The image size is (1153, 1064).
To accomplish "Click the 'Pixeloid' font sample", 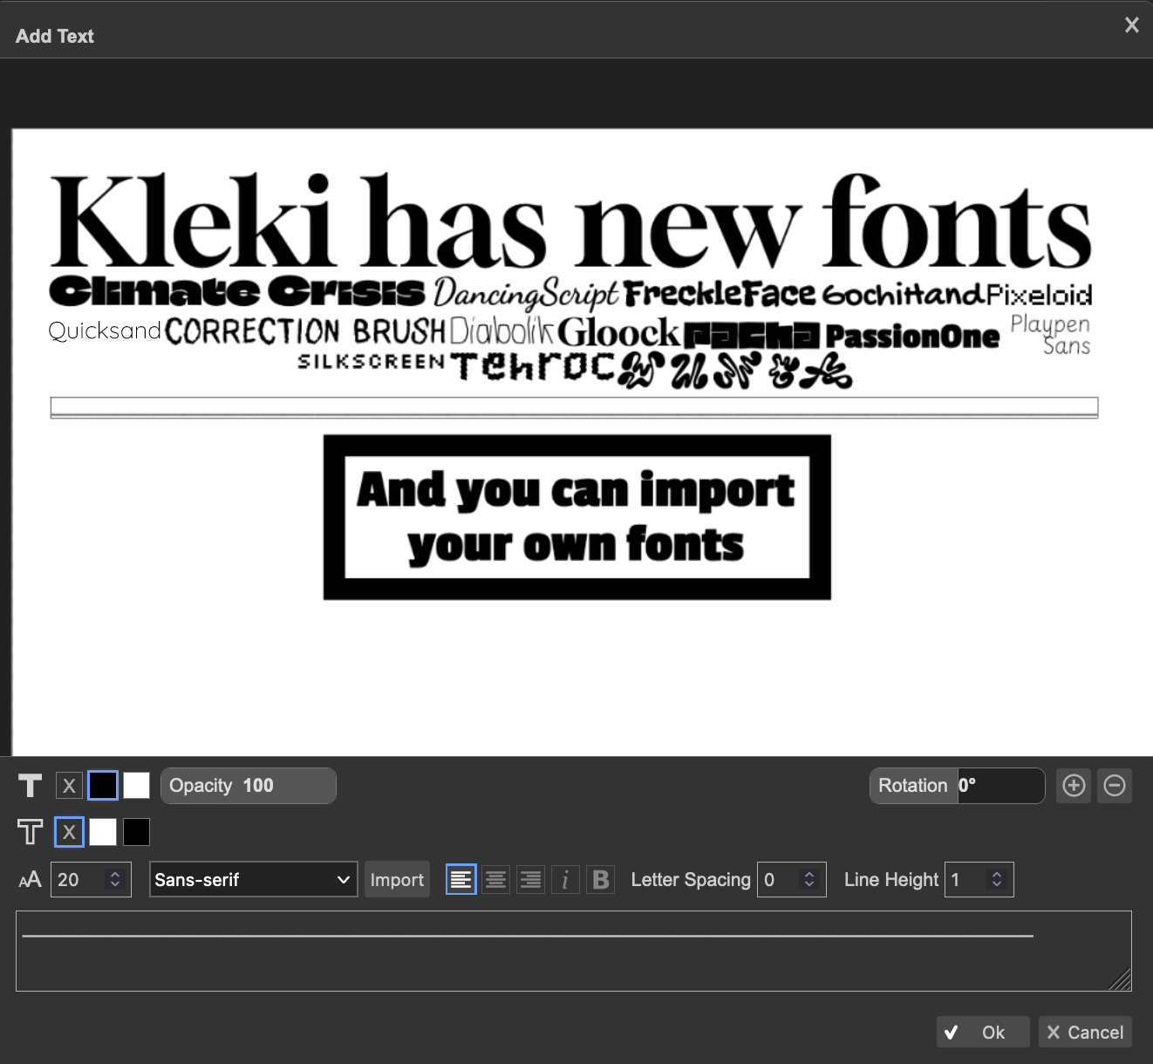I will 1040,295.
